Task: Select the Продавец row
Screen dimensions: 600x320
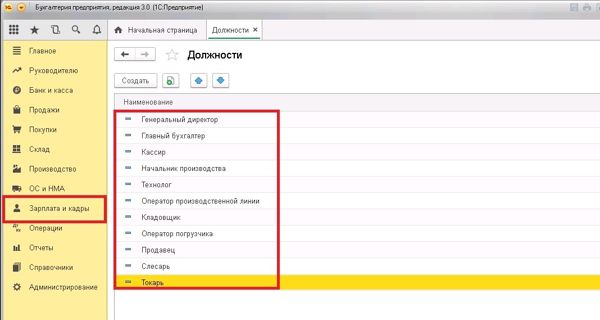Action: click(x=357, y=250)
